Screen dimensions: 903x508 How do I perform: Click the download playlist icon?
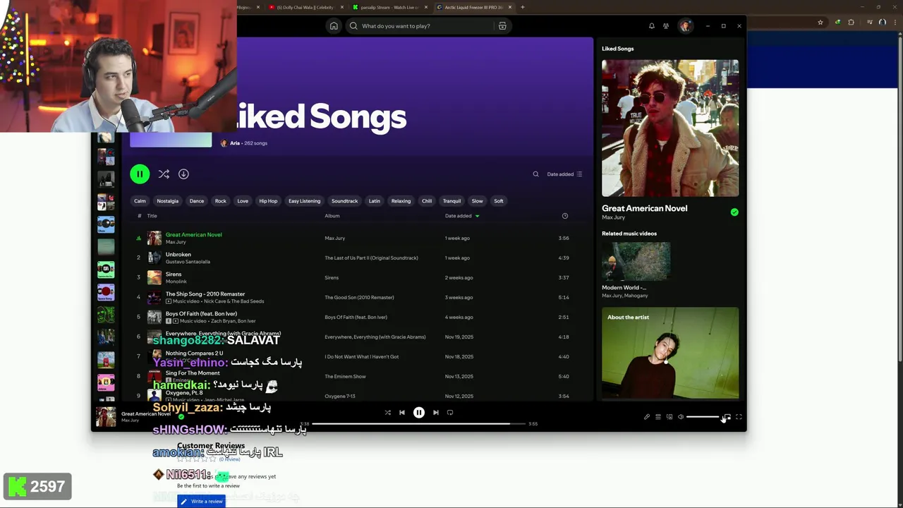point(183,174)
